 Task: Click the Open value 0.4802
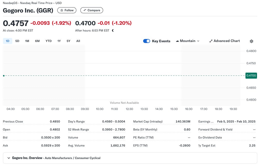[55, 129]
